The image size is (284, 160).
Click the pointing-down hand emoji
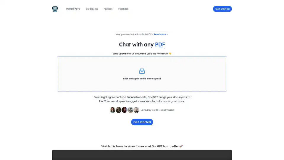click(170, 54)
